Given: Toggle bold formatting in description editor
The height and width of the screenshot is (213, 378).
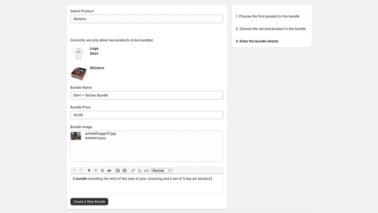Looking at the screenshot, I should (x=89, y=170).
